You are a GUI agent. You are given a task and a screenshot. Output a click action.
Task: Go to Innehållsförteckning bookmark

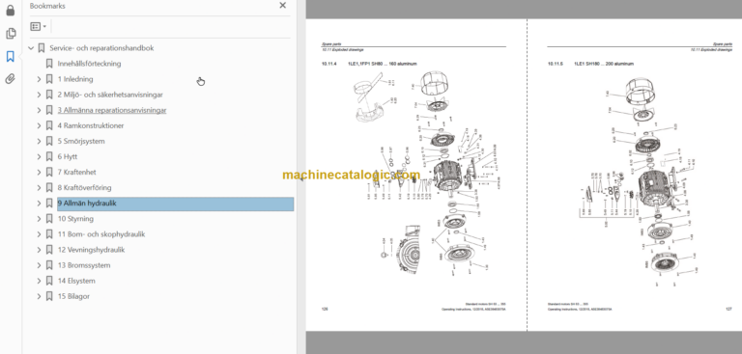pos(90,64)
